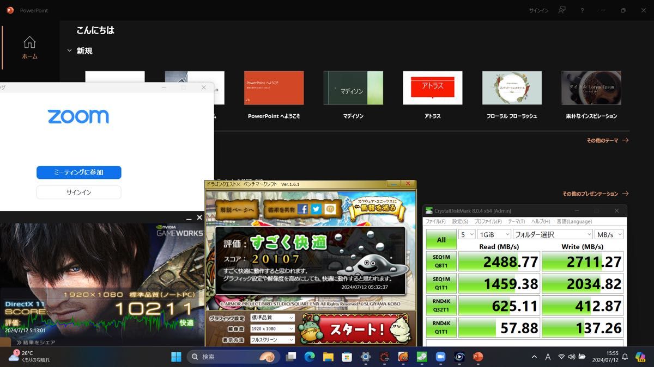Open the Settings gear on the taskbar
Screen dimensions: 654x367
tap(366, 357)
